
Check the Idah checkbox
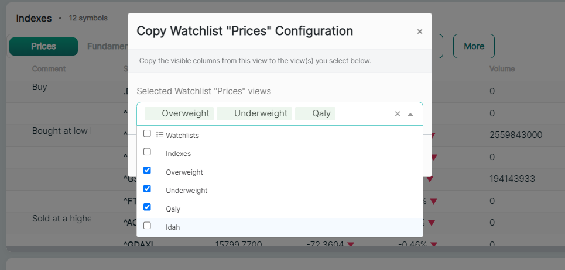[147, 225]
